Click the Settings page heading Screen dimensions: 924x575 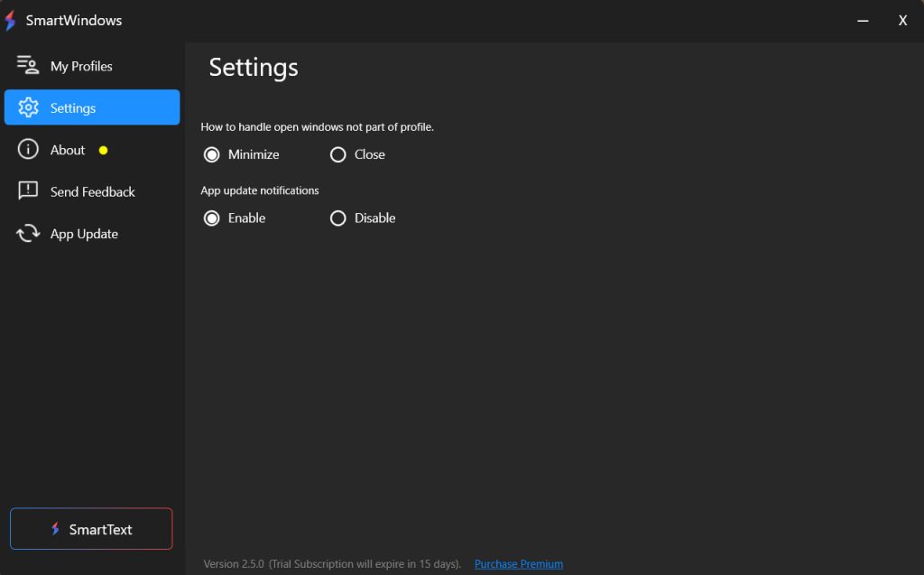[x=254, y=67]
